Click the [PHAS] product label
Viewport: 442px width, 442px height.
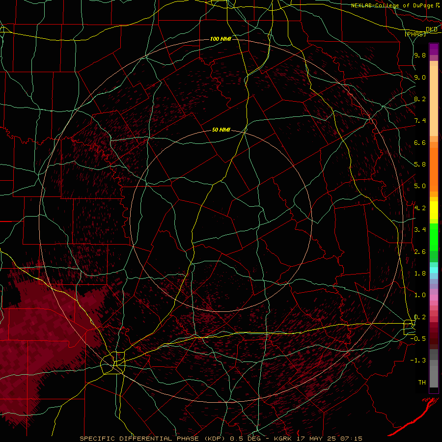415,34
